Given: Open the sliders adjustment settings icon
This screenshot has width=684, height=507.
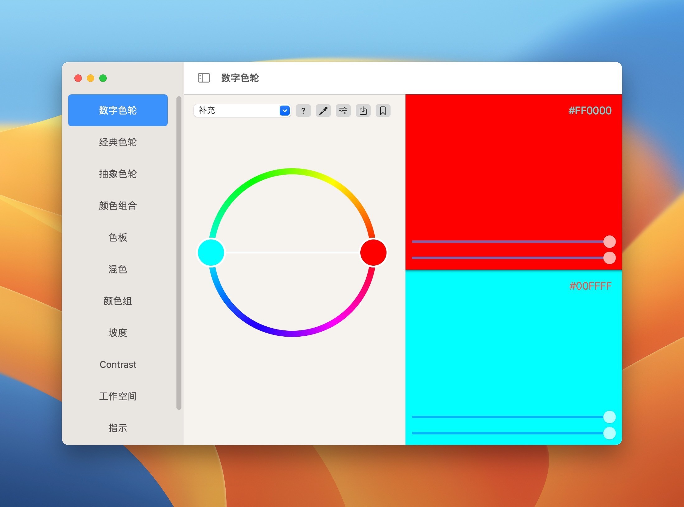Looking at the screenshot, I should point(343,111).
